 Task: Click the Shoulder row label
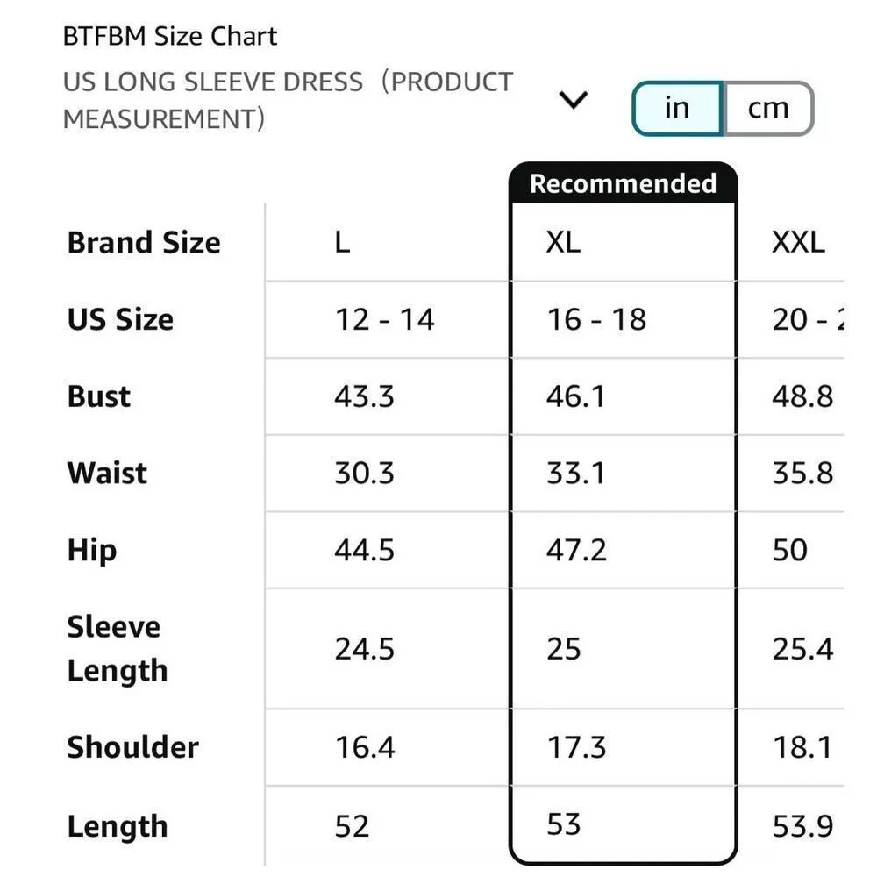pyautogui.click(x=132, y=747)
